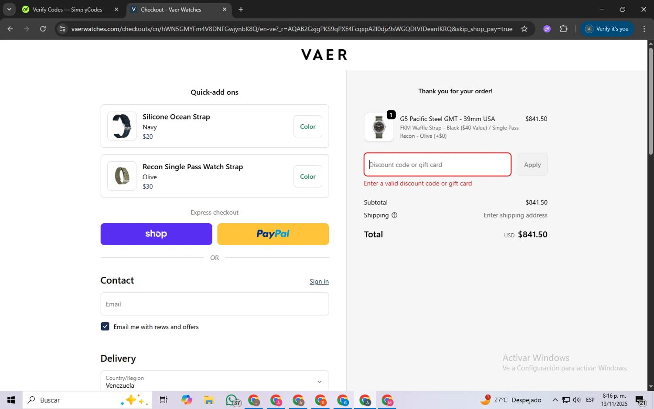
Task: Open the Chrome three-dot menu
Action: click(644, 29)
